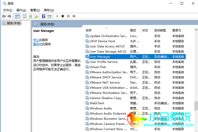Screen dimensions: 198x132
Task: Click the vertical scrollbar thumb
Action: 196,106
